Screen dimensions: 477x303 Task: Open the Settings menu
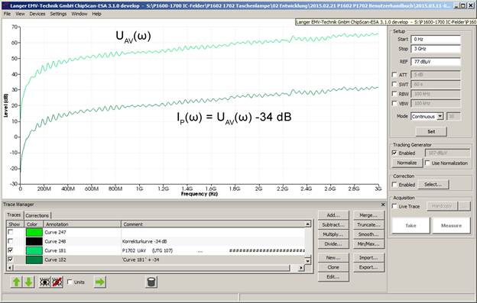(x=58, y=14)
